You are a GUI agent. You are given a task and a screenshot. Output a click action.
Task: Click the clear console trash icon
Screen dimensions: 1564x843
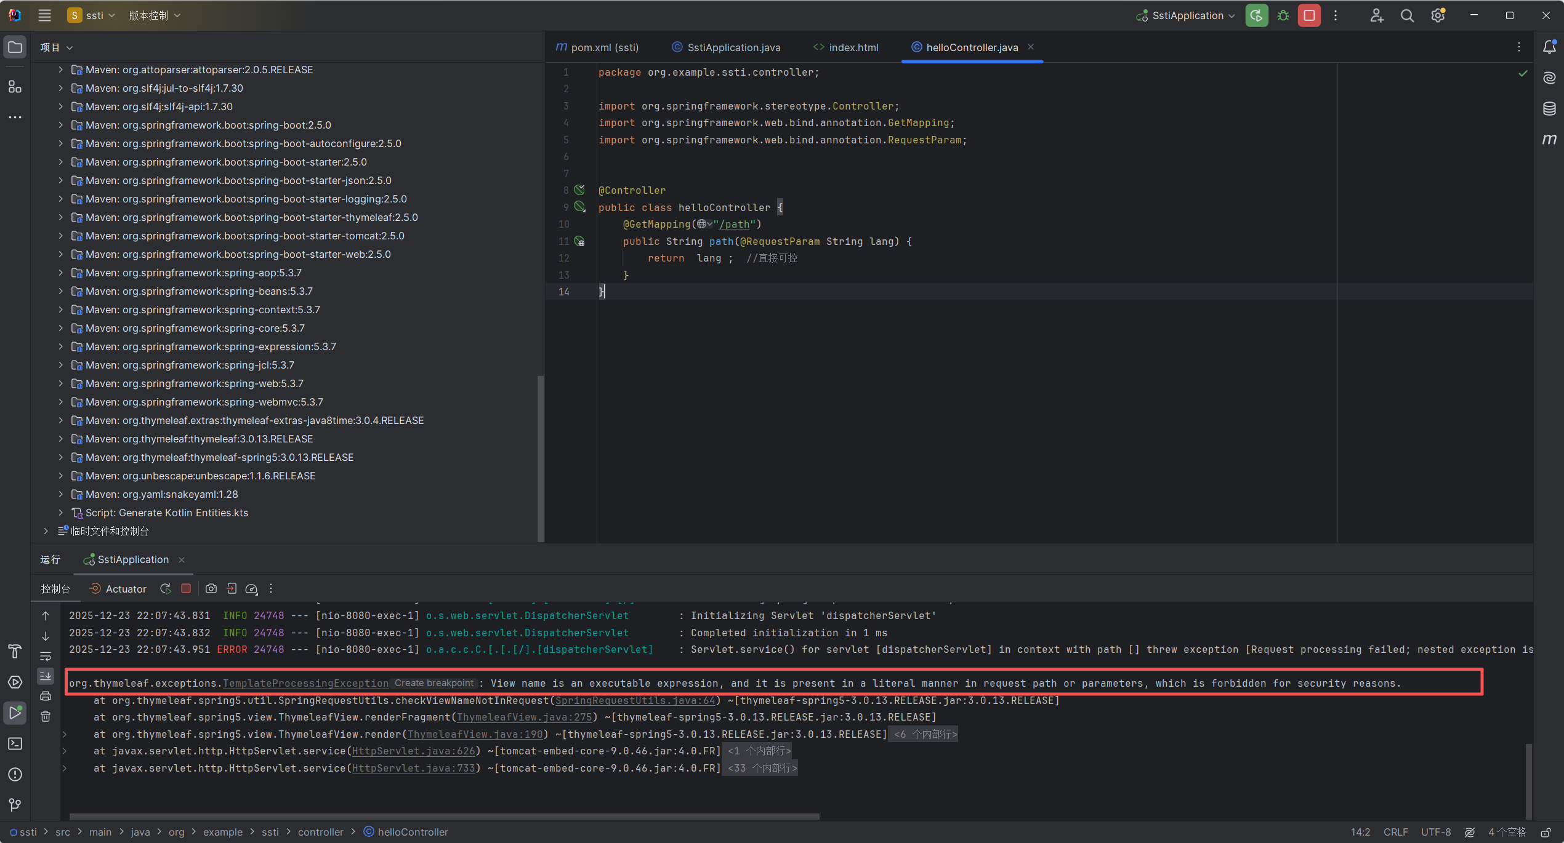tap(46, 716)
